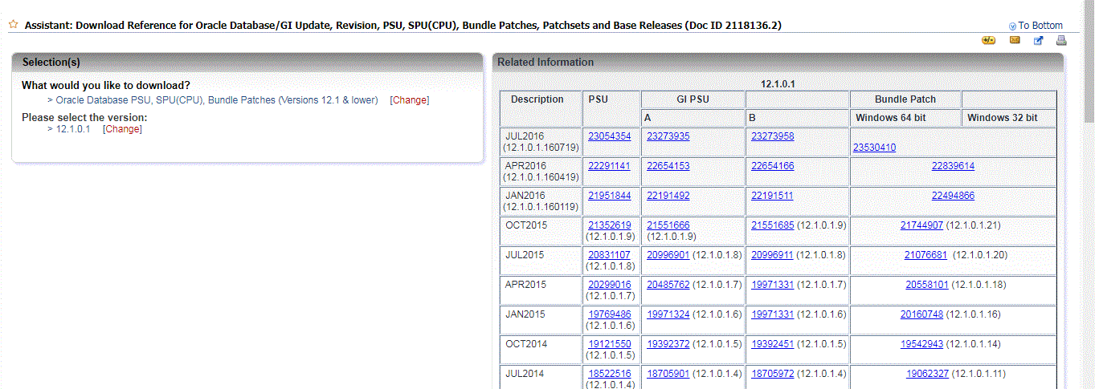This screenshot has width=1095, height=389.
Task: Open OCT2014 bundle patch 19542943
Action: coord(922,344)
